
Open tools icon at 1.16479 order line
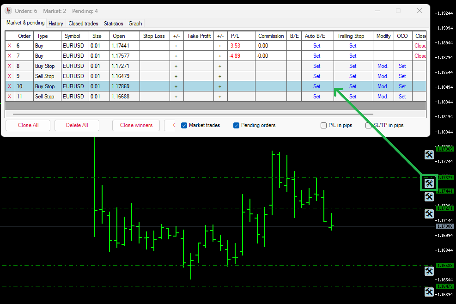click(x=429, y=292)
